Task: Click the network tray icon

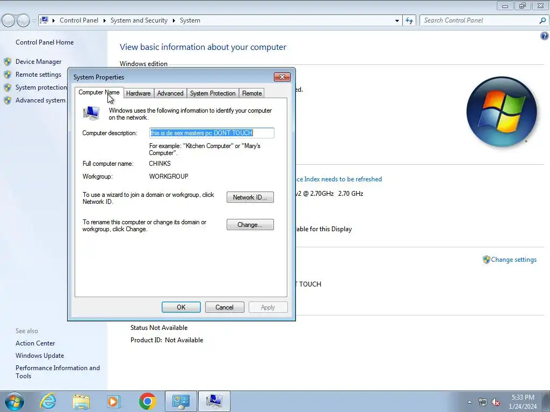Action: tap(483, 402)
